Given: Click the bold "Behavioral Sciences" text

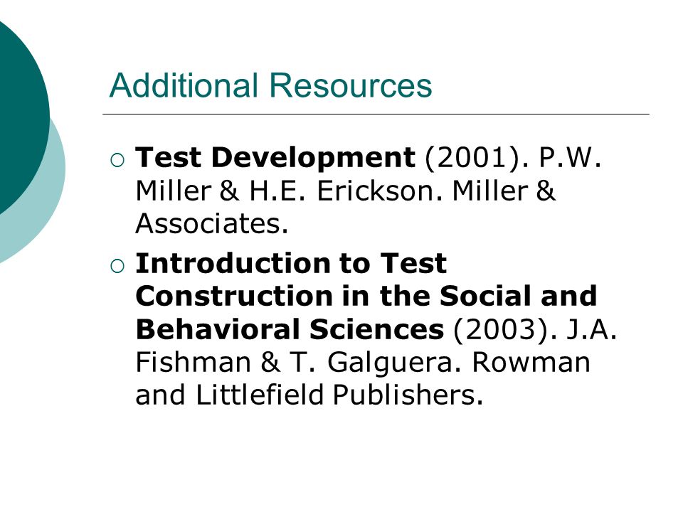Looking at the screenshot, I should coord(290,329).
